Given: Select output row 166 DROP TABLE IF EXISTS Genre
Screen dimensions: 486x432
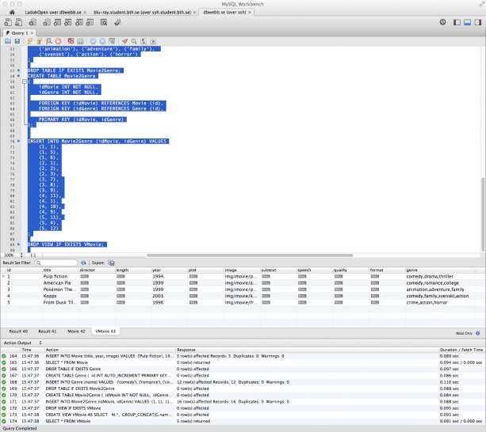Looking at the screenshot, I should 243,369.
